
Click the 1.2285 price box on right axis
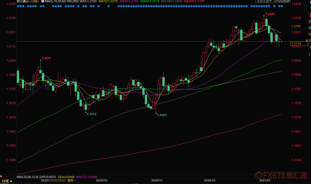(x=299, y=26)
